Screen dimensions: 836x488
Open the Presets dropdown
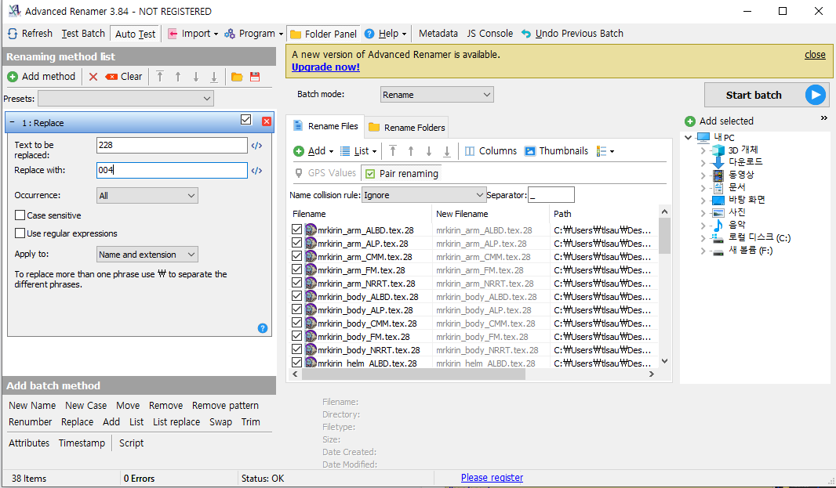tap(125, 99)
